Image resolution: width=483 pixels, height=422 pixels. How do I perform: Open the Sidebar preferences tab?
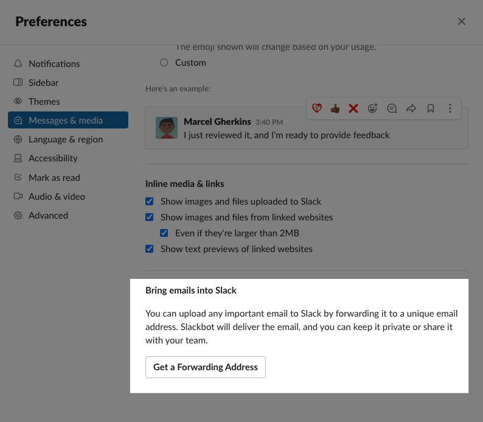pos(68,82)
